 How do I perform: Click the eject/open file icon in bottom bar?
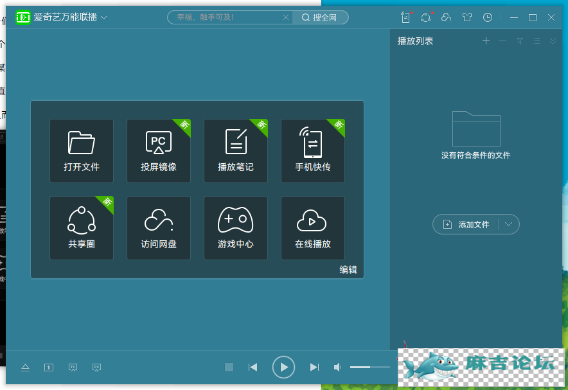25,368
